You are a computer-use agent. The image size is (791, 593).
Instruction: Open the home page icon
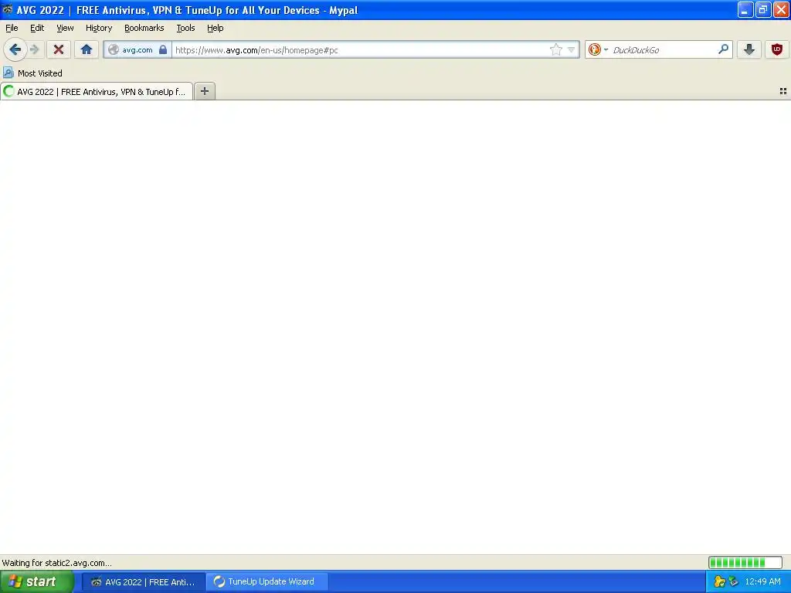point(87,49)
